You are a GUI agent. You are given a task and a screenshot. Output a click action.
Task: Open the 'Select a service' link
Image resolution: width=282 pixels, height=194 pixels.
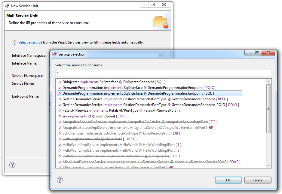click(30, 42)
